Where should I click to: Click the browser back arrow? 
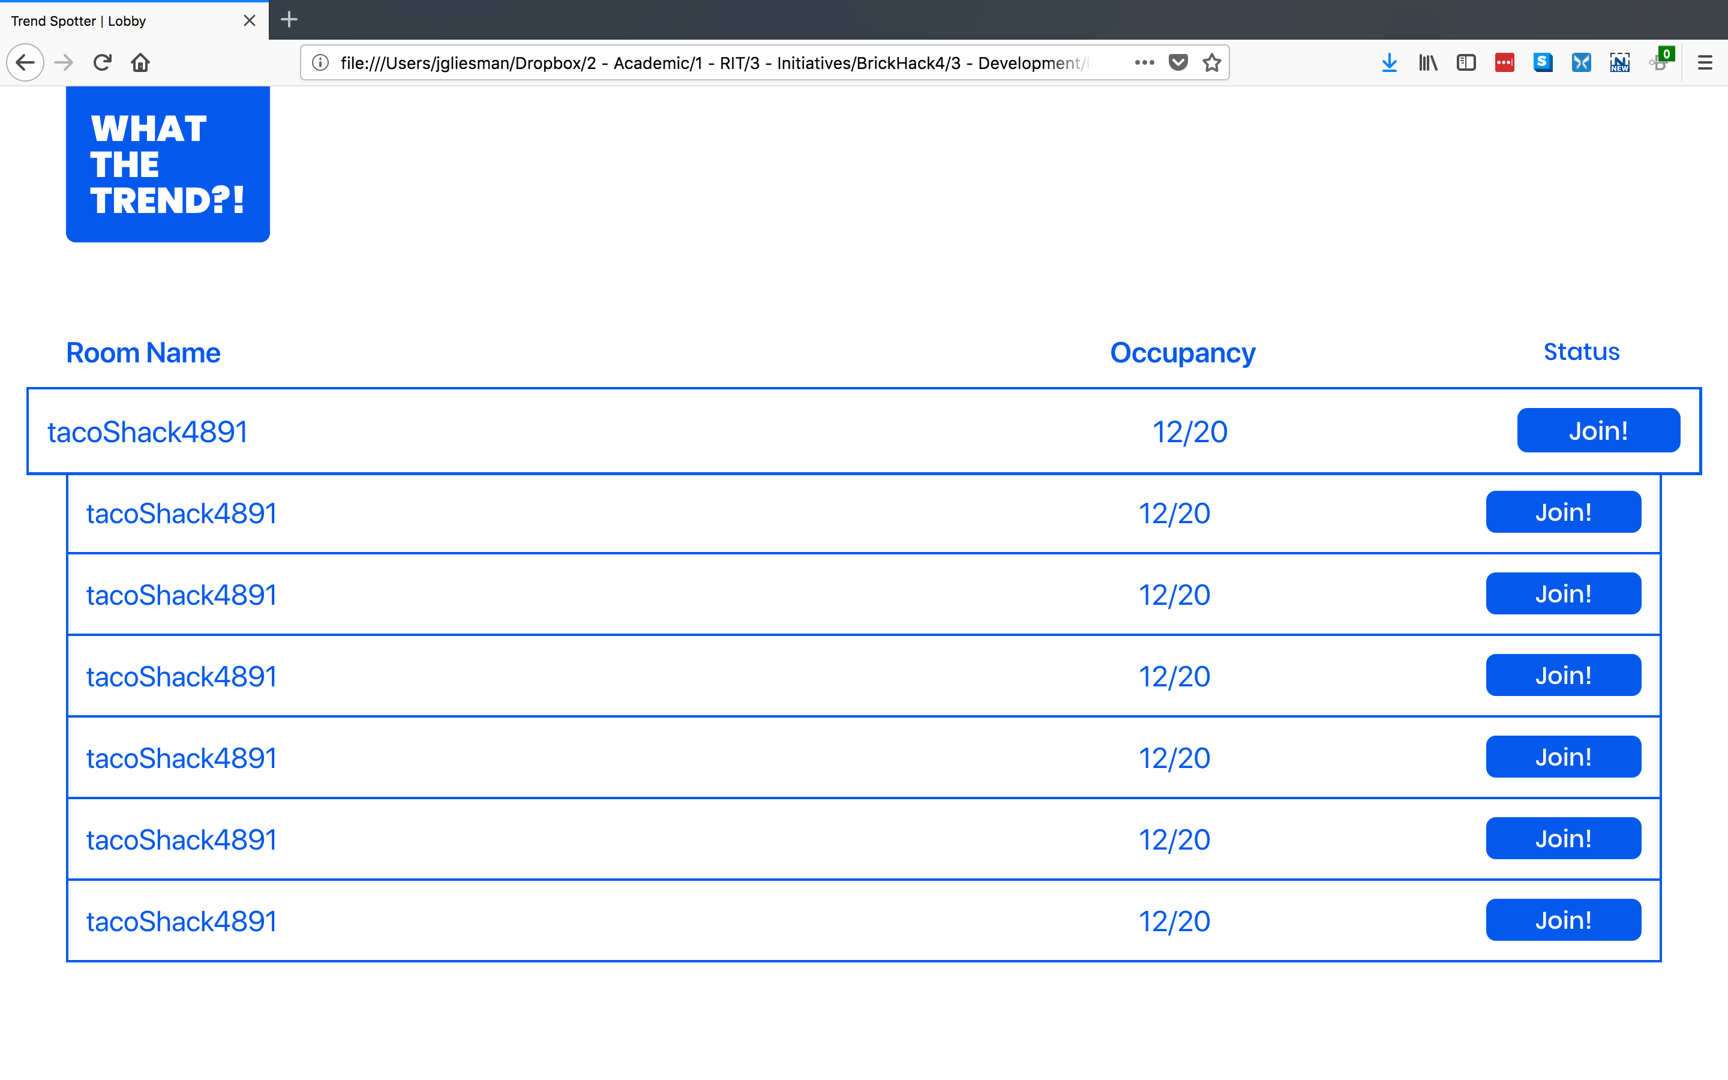click(x=25, y=63)
